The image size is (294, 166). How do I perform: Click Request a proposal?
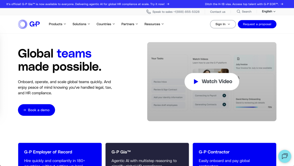[257, 24]
